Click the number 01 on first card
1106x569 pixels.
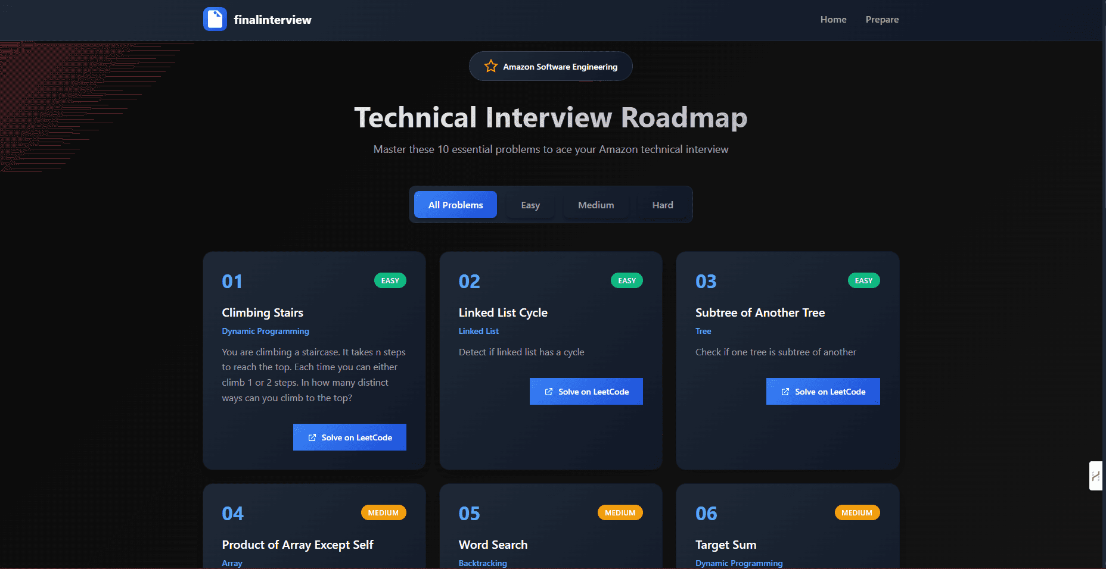tap(232, 282)
